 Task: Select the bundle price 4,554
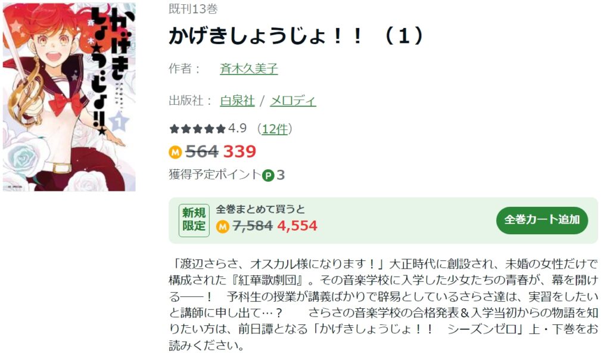point(298,226)
